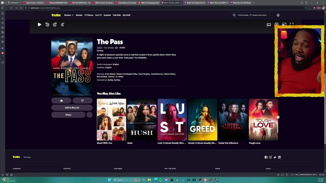Screen dimensions: 326x183
Task: Click the browser reload button
Action: [21, 8]
